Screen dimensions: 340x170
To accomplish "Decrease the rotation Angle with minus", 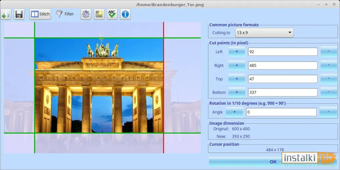I will pos(328,112).
